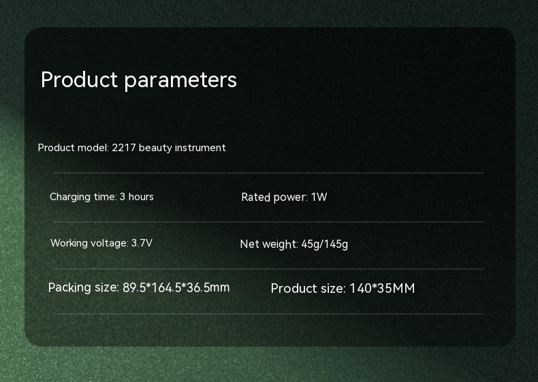Select the "Charging time:" label
This screenshot has height=382, width=538.
click(x=83, y=197)
